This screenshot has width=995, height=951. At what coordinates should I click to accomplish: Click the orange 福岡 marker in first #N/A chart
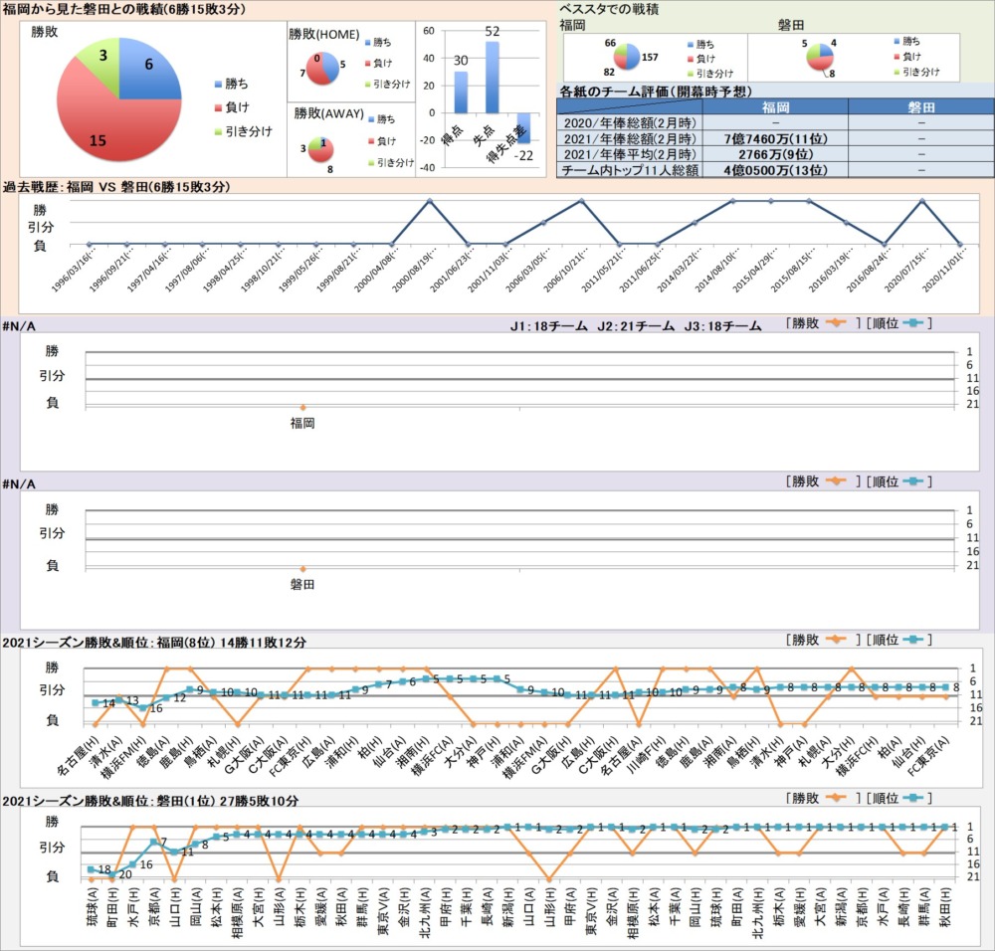point(302,407)
